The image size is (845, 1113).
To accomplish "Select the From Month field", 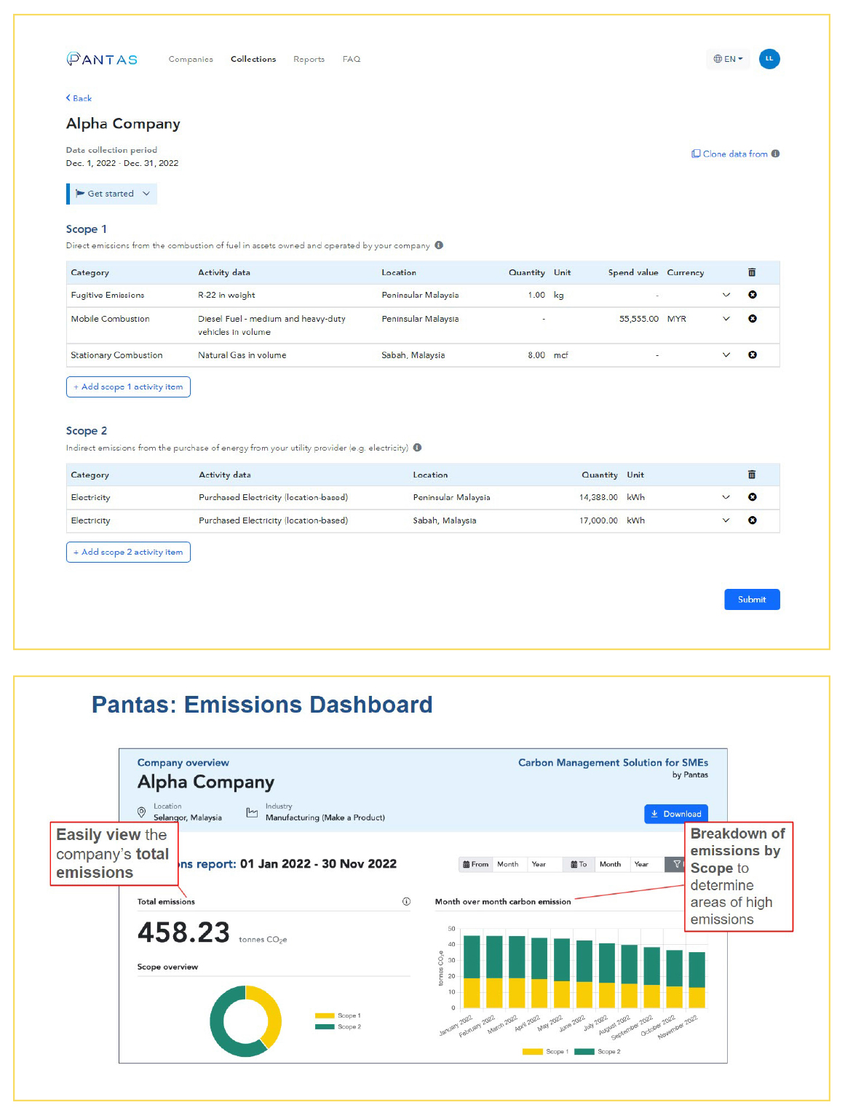I will pyautogui.click(x=509, y=865).
